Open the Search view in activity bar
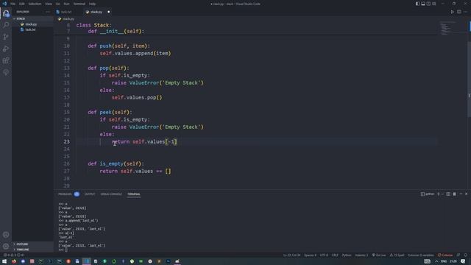Viewport: 471px width, 265px height. pos(6,25)
